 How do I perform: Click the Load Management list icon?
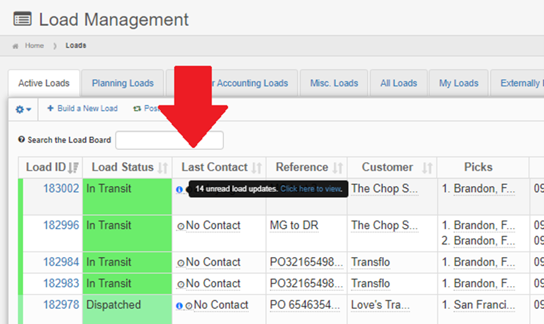tap(22, 19)
